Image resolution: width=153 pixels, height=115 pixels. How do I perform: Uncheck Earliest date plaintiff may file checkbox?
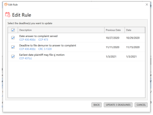(x=13, y=56)
